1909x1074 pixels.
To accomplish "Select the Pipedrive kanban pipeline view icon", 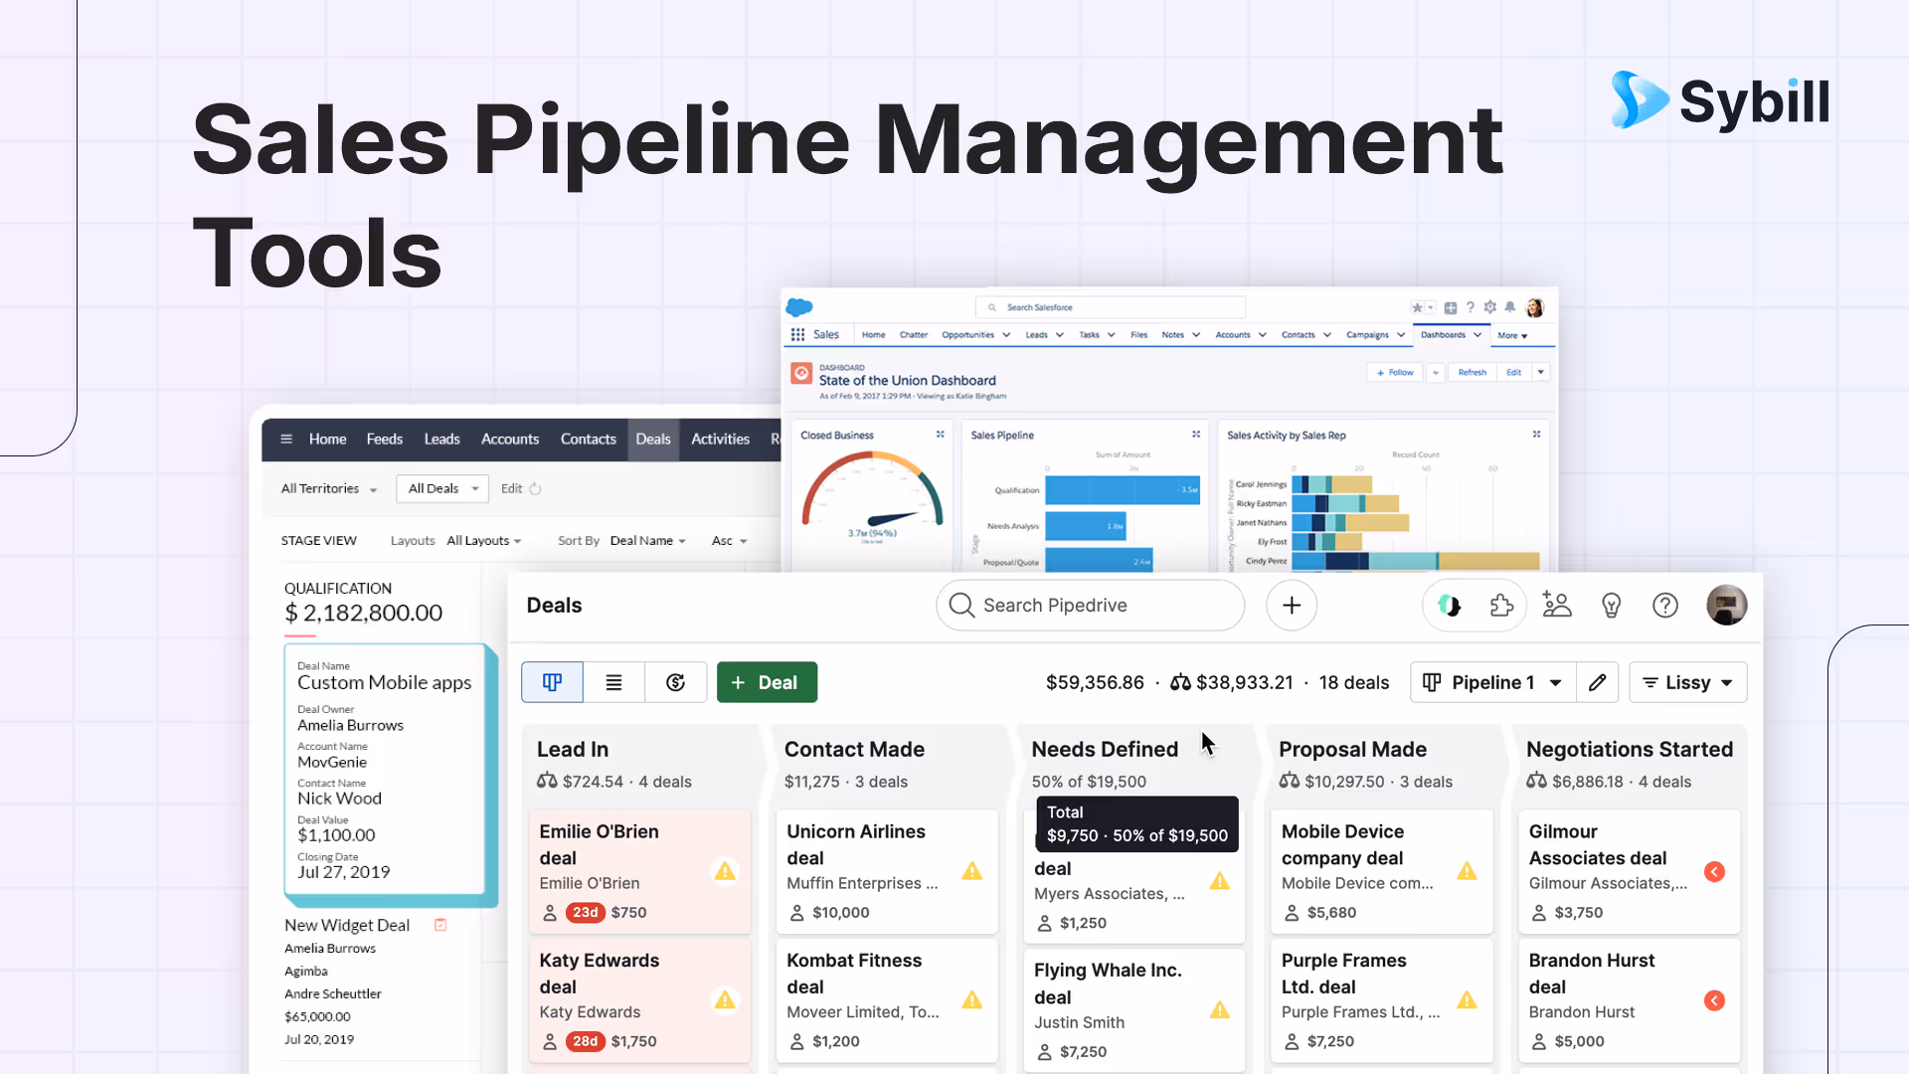I will point(552,682).
